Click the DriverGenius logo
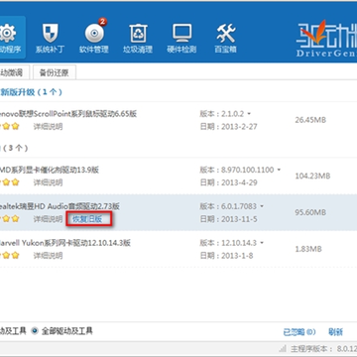Viewport: 357px width, 357px height. pyautogui.click(x=326, y=38)
